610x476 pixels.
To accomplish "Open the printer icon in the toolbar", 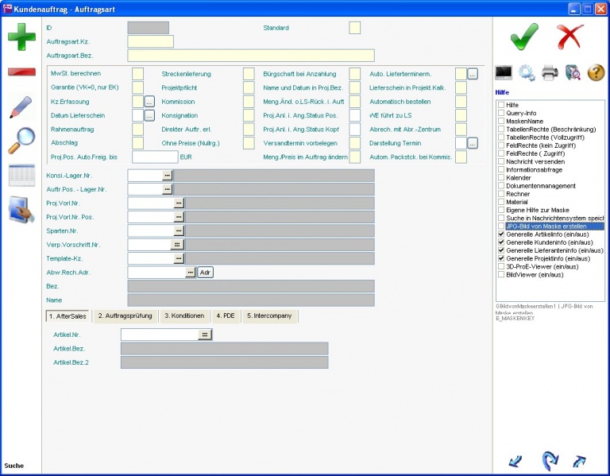I will (x=550, y=73).
